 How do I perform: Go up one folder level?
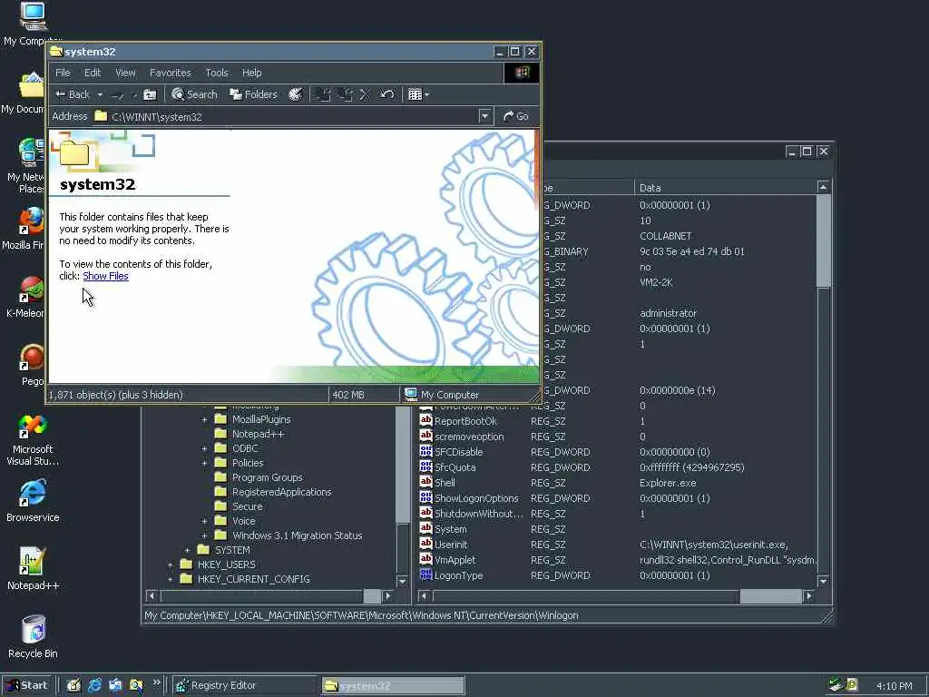click(x=151, y=94)
